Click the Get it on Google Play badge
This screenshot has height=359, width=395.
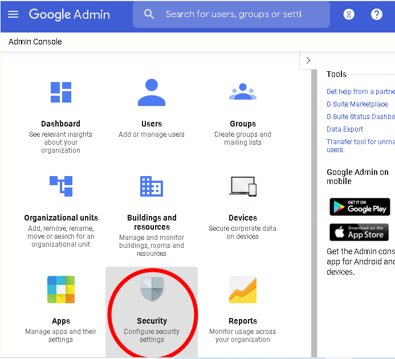click(x=360, y=207)
